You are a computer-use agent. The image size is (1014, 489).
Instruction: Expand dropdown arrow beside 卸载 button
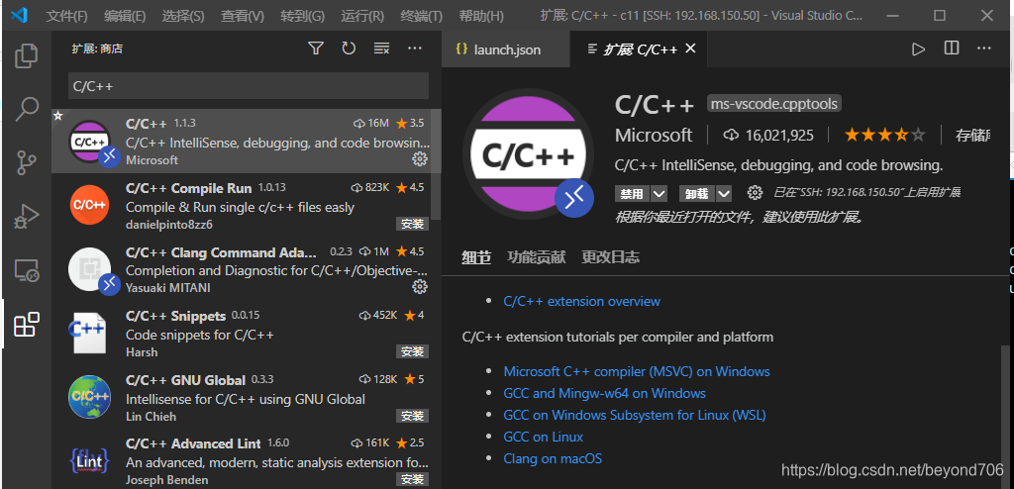point(724,193)
